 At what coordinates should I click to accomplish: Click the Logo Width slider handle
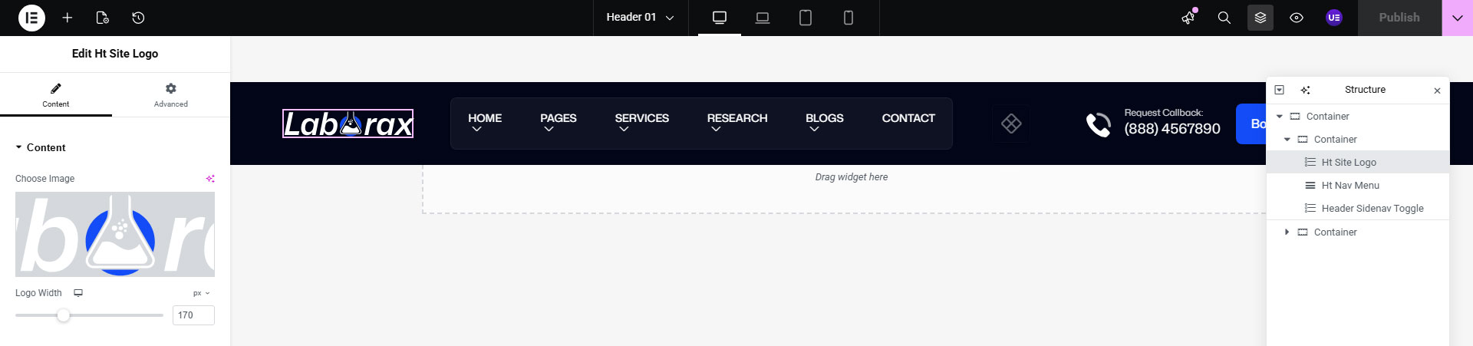point(64,315)
